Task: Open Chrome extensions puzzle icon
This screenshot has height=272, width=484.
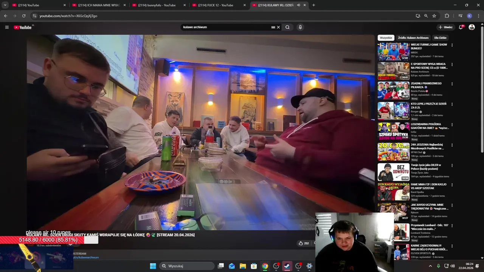Action: (447, 16)
